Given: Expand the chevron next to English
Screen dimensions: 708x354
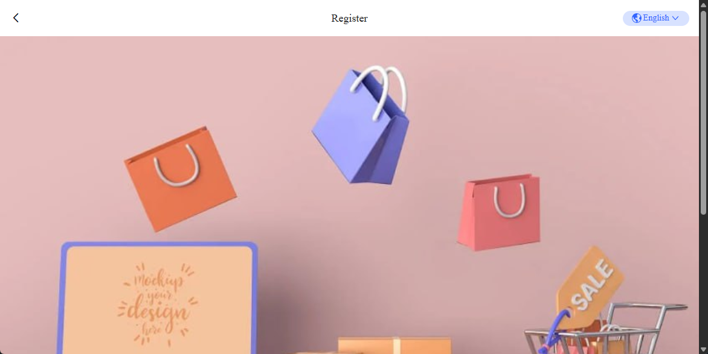Looking at the screenshot, I should click(675, 18).
